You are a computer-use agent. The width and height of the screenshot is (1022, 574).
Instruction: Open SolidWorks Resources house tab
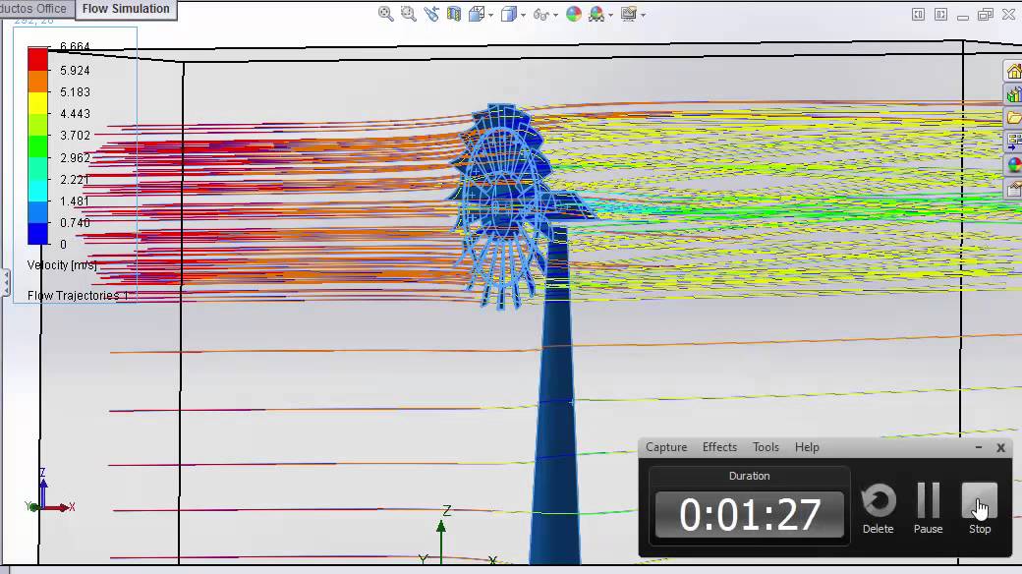pos(1013,71)
